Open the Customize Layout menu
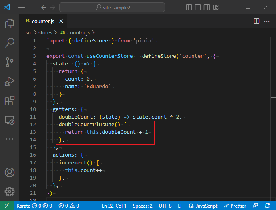Viewport: 276px width, 210px height. coord(216,7)
